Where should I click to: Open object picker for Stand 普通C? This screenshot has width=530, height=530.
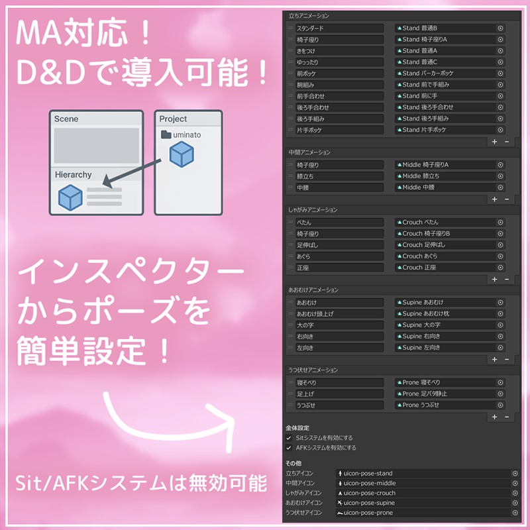[500, 62]
